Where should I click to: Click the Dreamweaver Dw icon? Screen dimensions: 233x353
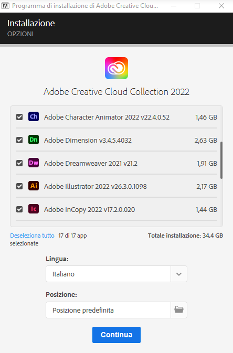click(34, 163)
